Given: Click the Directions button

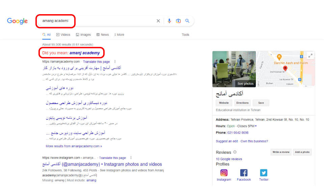Looking at the screenshot, I should 242,103.
